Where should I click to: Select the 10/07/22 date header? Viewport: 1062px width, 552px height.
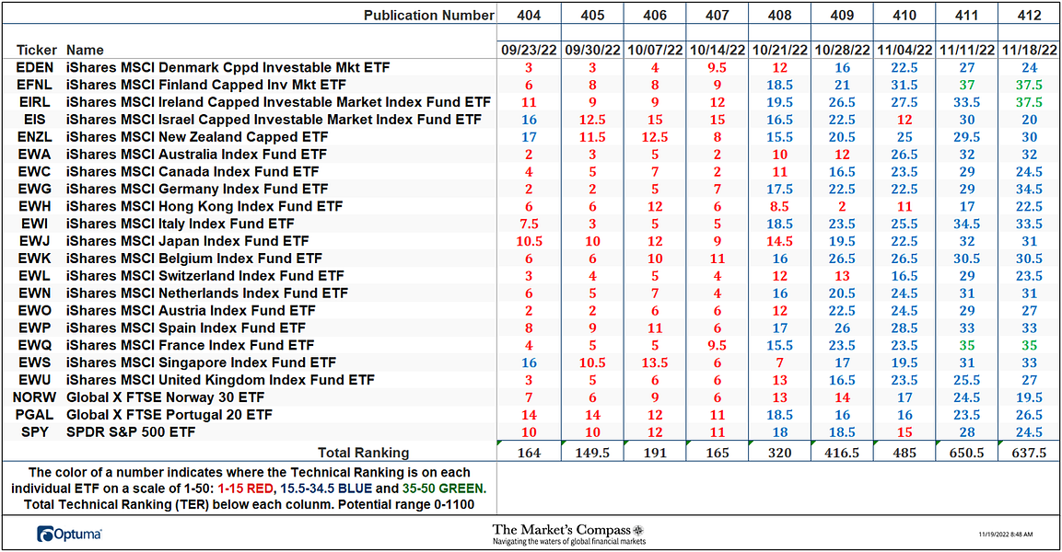[655, 50]
